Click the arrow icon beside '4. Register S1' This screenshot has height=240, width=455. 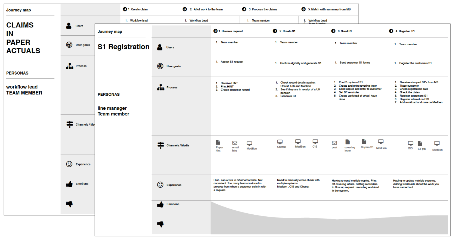coord(391,31)
